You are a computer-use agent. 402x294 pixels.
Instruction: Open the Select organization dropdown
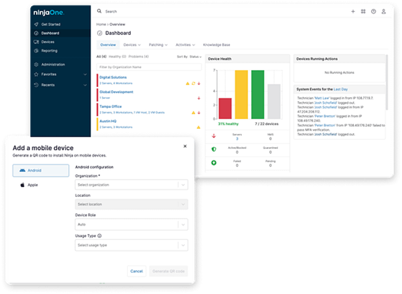[131, 185]
